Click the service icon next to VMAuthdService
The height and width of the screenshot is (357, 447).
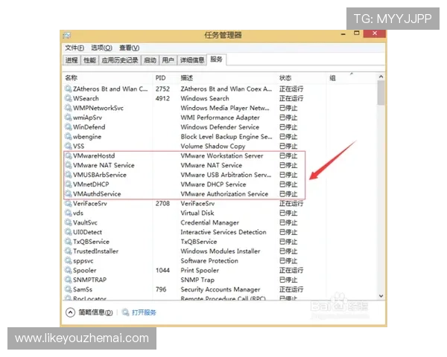(x=68, y=194)
